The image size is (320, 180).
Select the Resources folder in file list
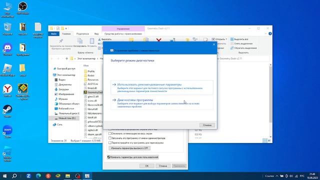click(91, 80)
